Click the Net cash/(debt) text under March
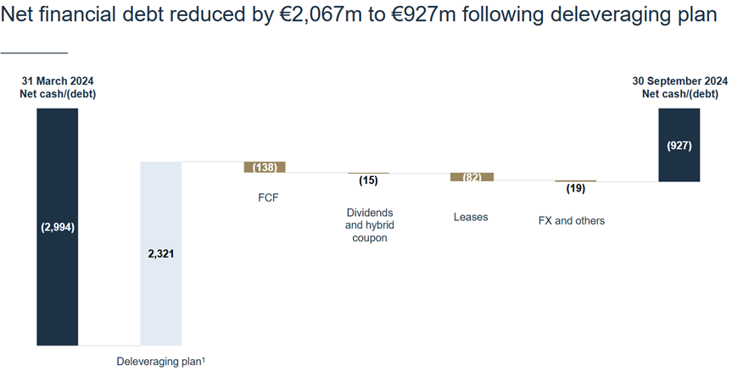The width and height of the screenshot is (732, 371). click(x=58, y=94)
